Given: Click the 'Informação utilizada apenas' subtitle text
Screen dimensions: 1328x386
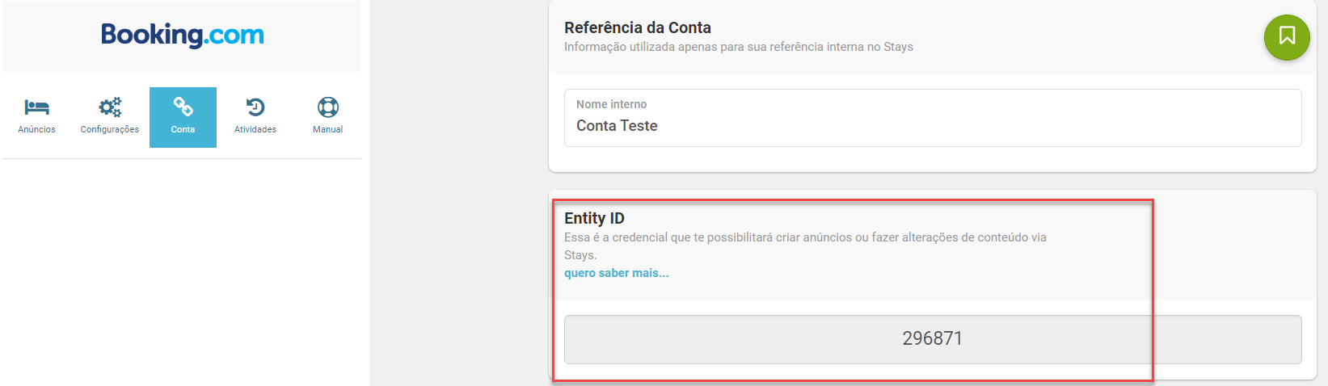Looking at the screenshot, I should click(x=738, y=47).
